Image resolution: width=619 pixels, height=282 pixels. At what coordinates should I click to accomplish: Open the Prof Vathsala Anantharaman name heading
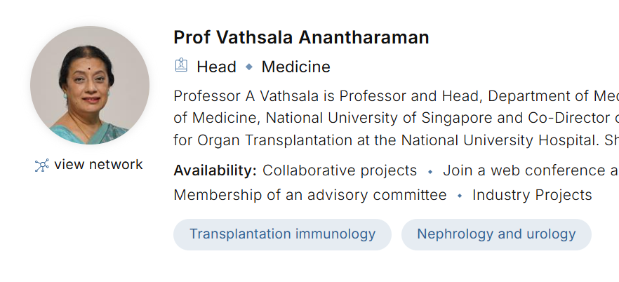[301, 37]
